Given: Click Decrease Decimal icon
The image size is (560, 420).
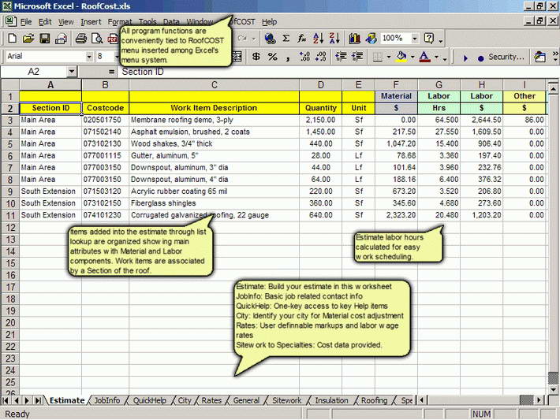Looking at the screenshot, I should click(x=321, y=57).
